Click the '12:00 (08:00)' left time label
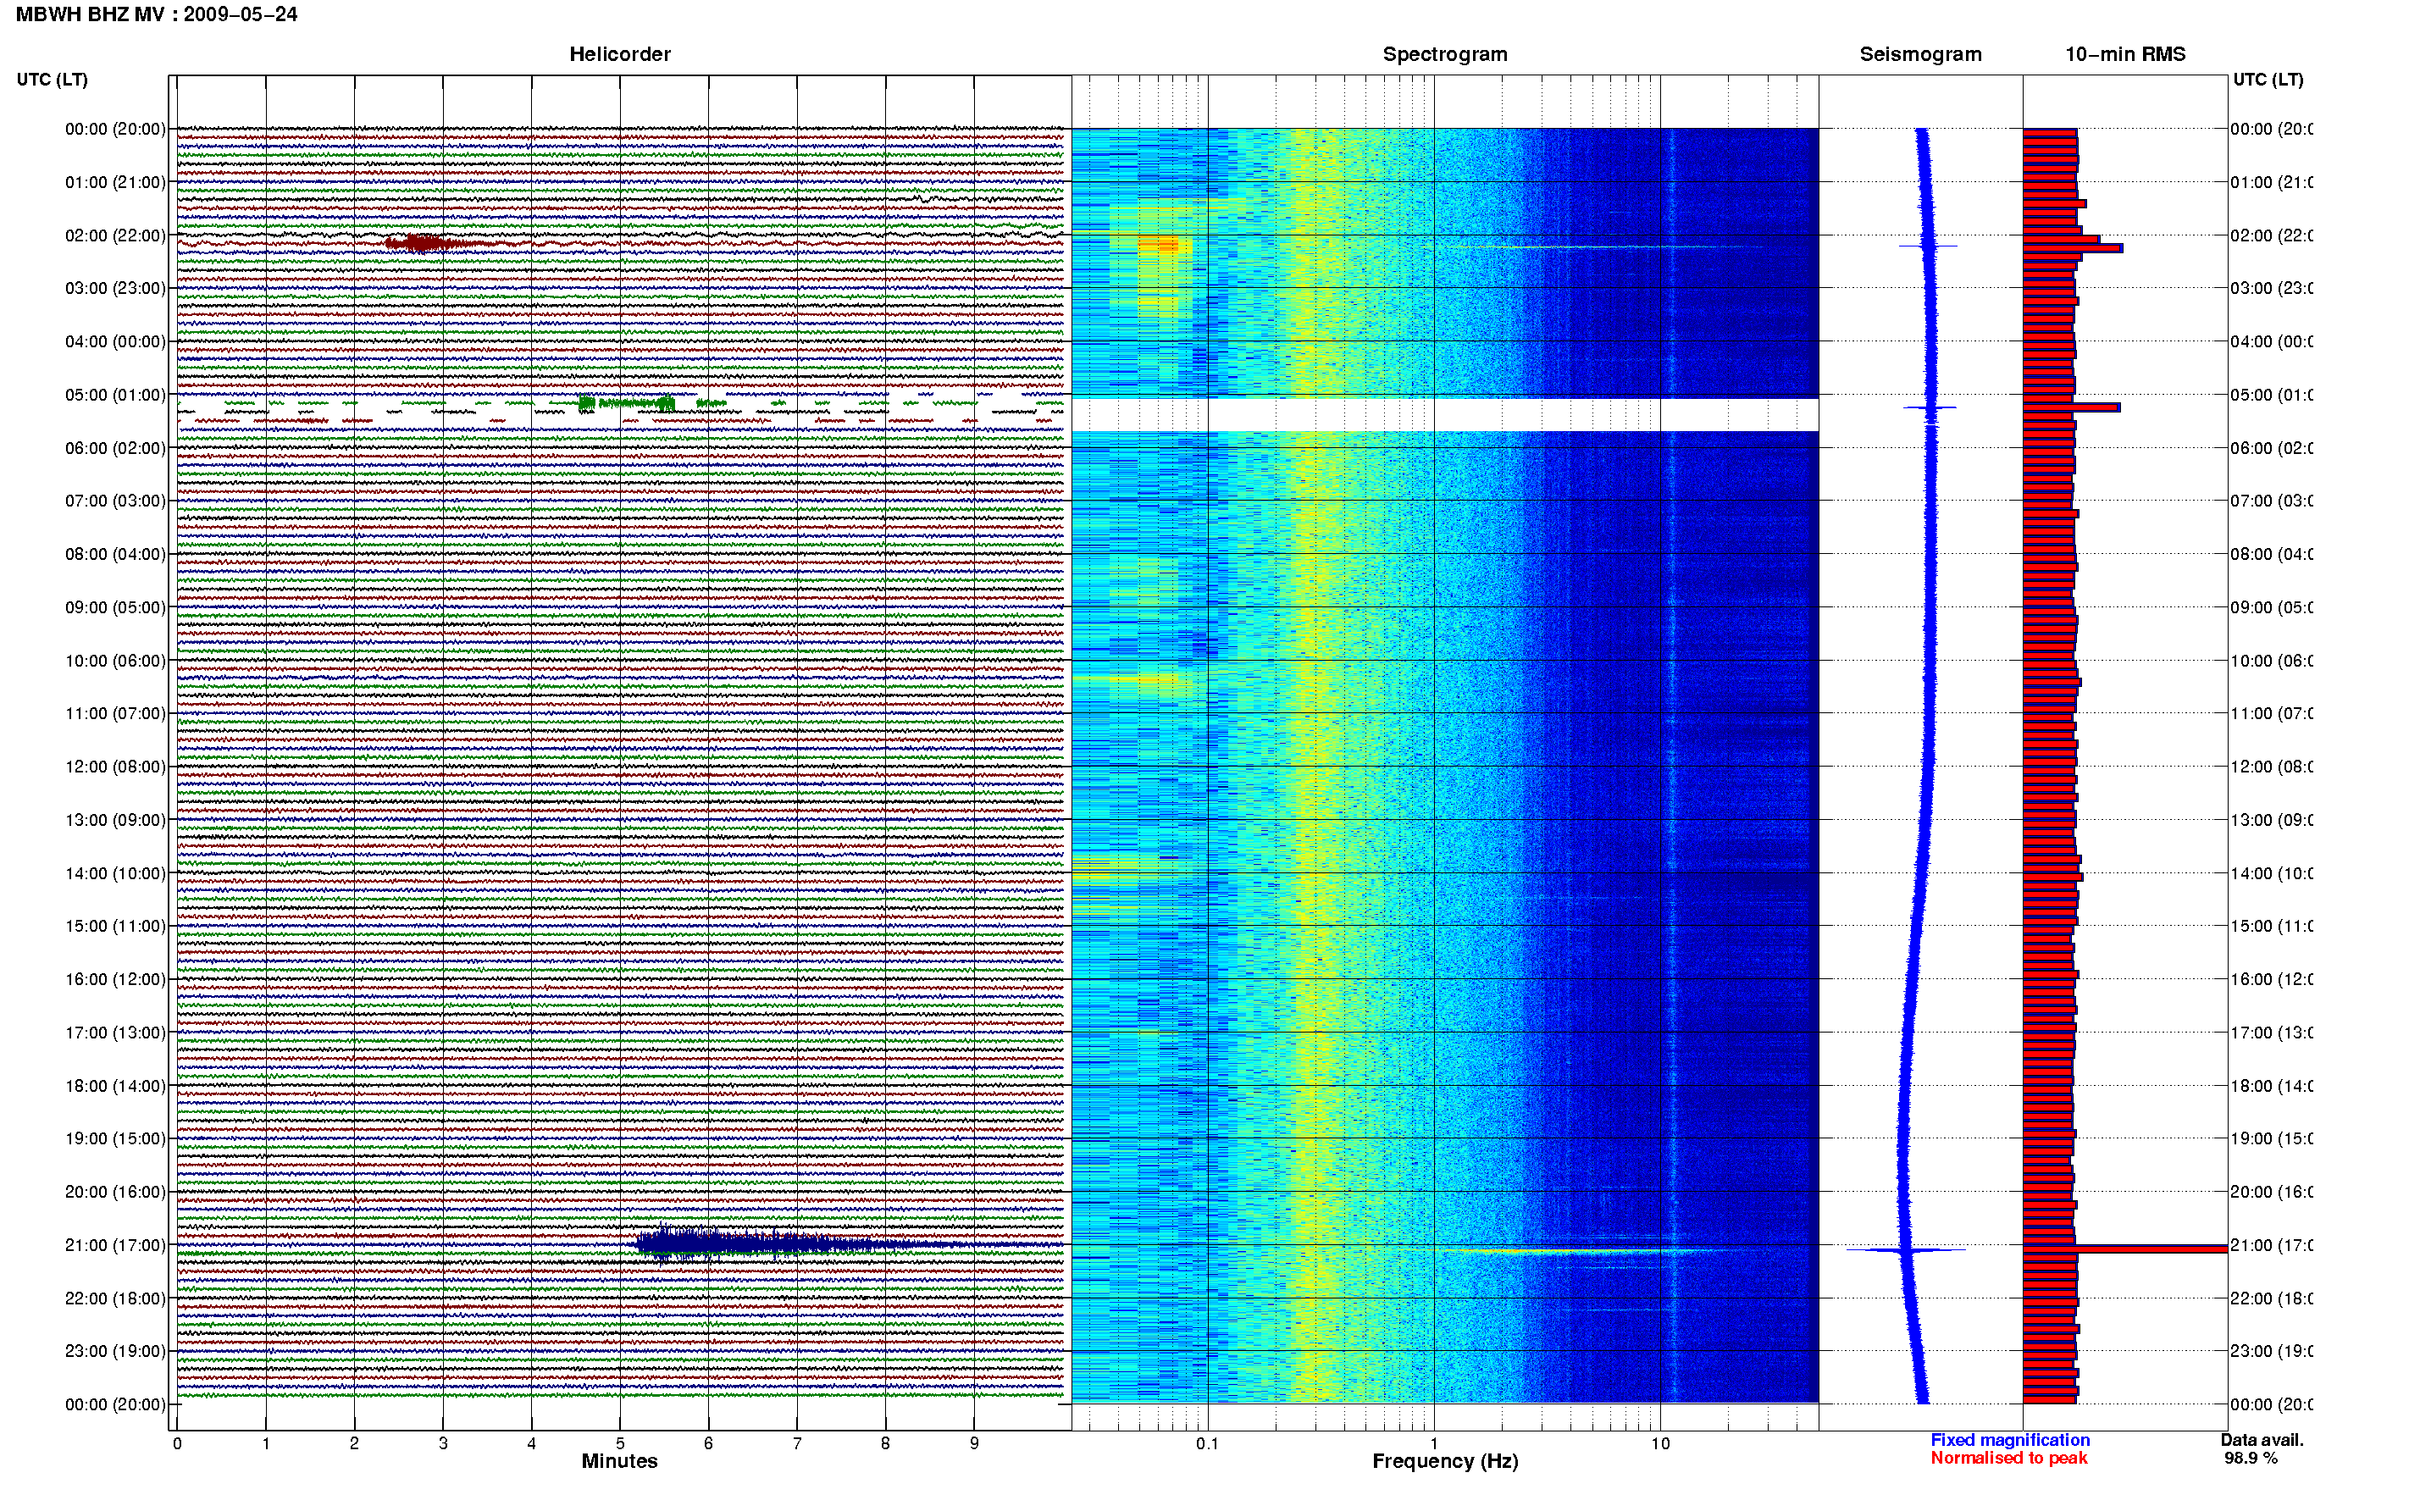This screenshot has height=1506, width=2409. click(115, 767)
